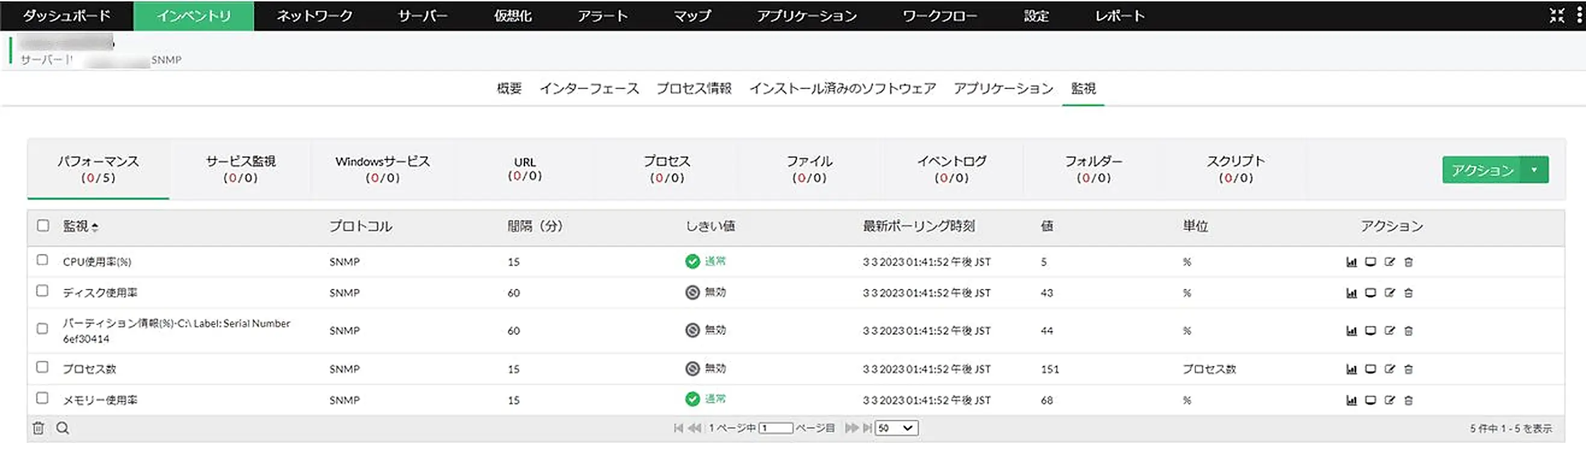The height and width of the screenshot is (449, 1586).
Task: Open graph icon for CPU使用率 row
Action: click(x=1351, y=262)
